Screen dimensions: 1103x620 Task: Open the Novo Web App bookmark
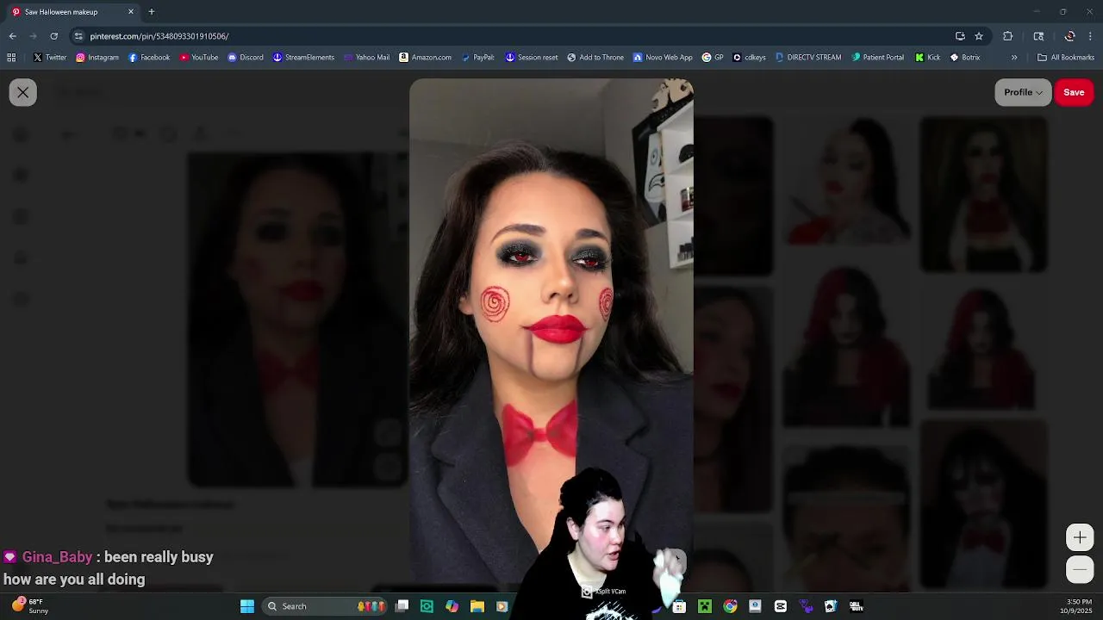click(x=663, y=58)
